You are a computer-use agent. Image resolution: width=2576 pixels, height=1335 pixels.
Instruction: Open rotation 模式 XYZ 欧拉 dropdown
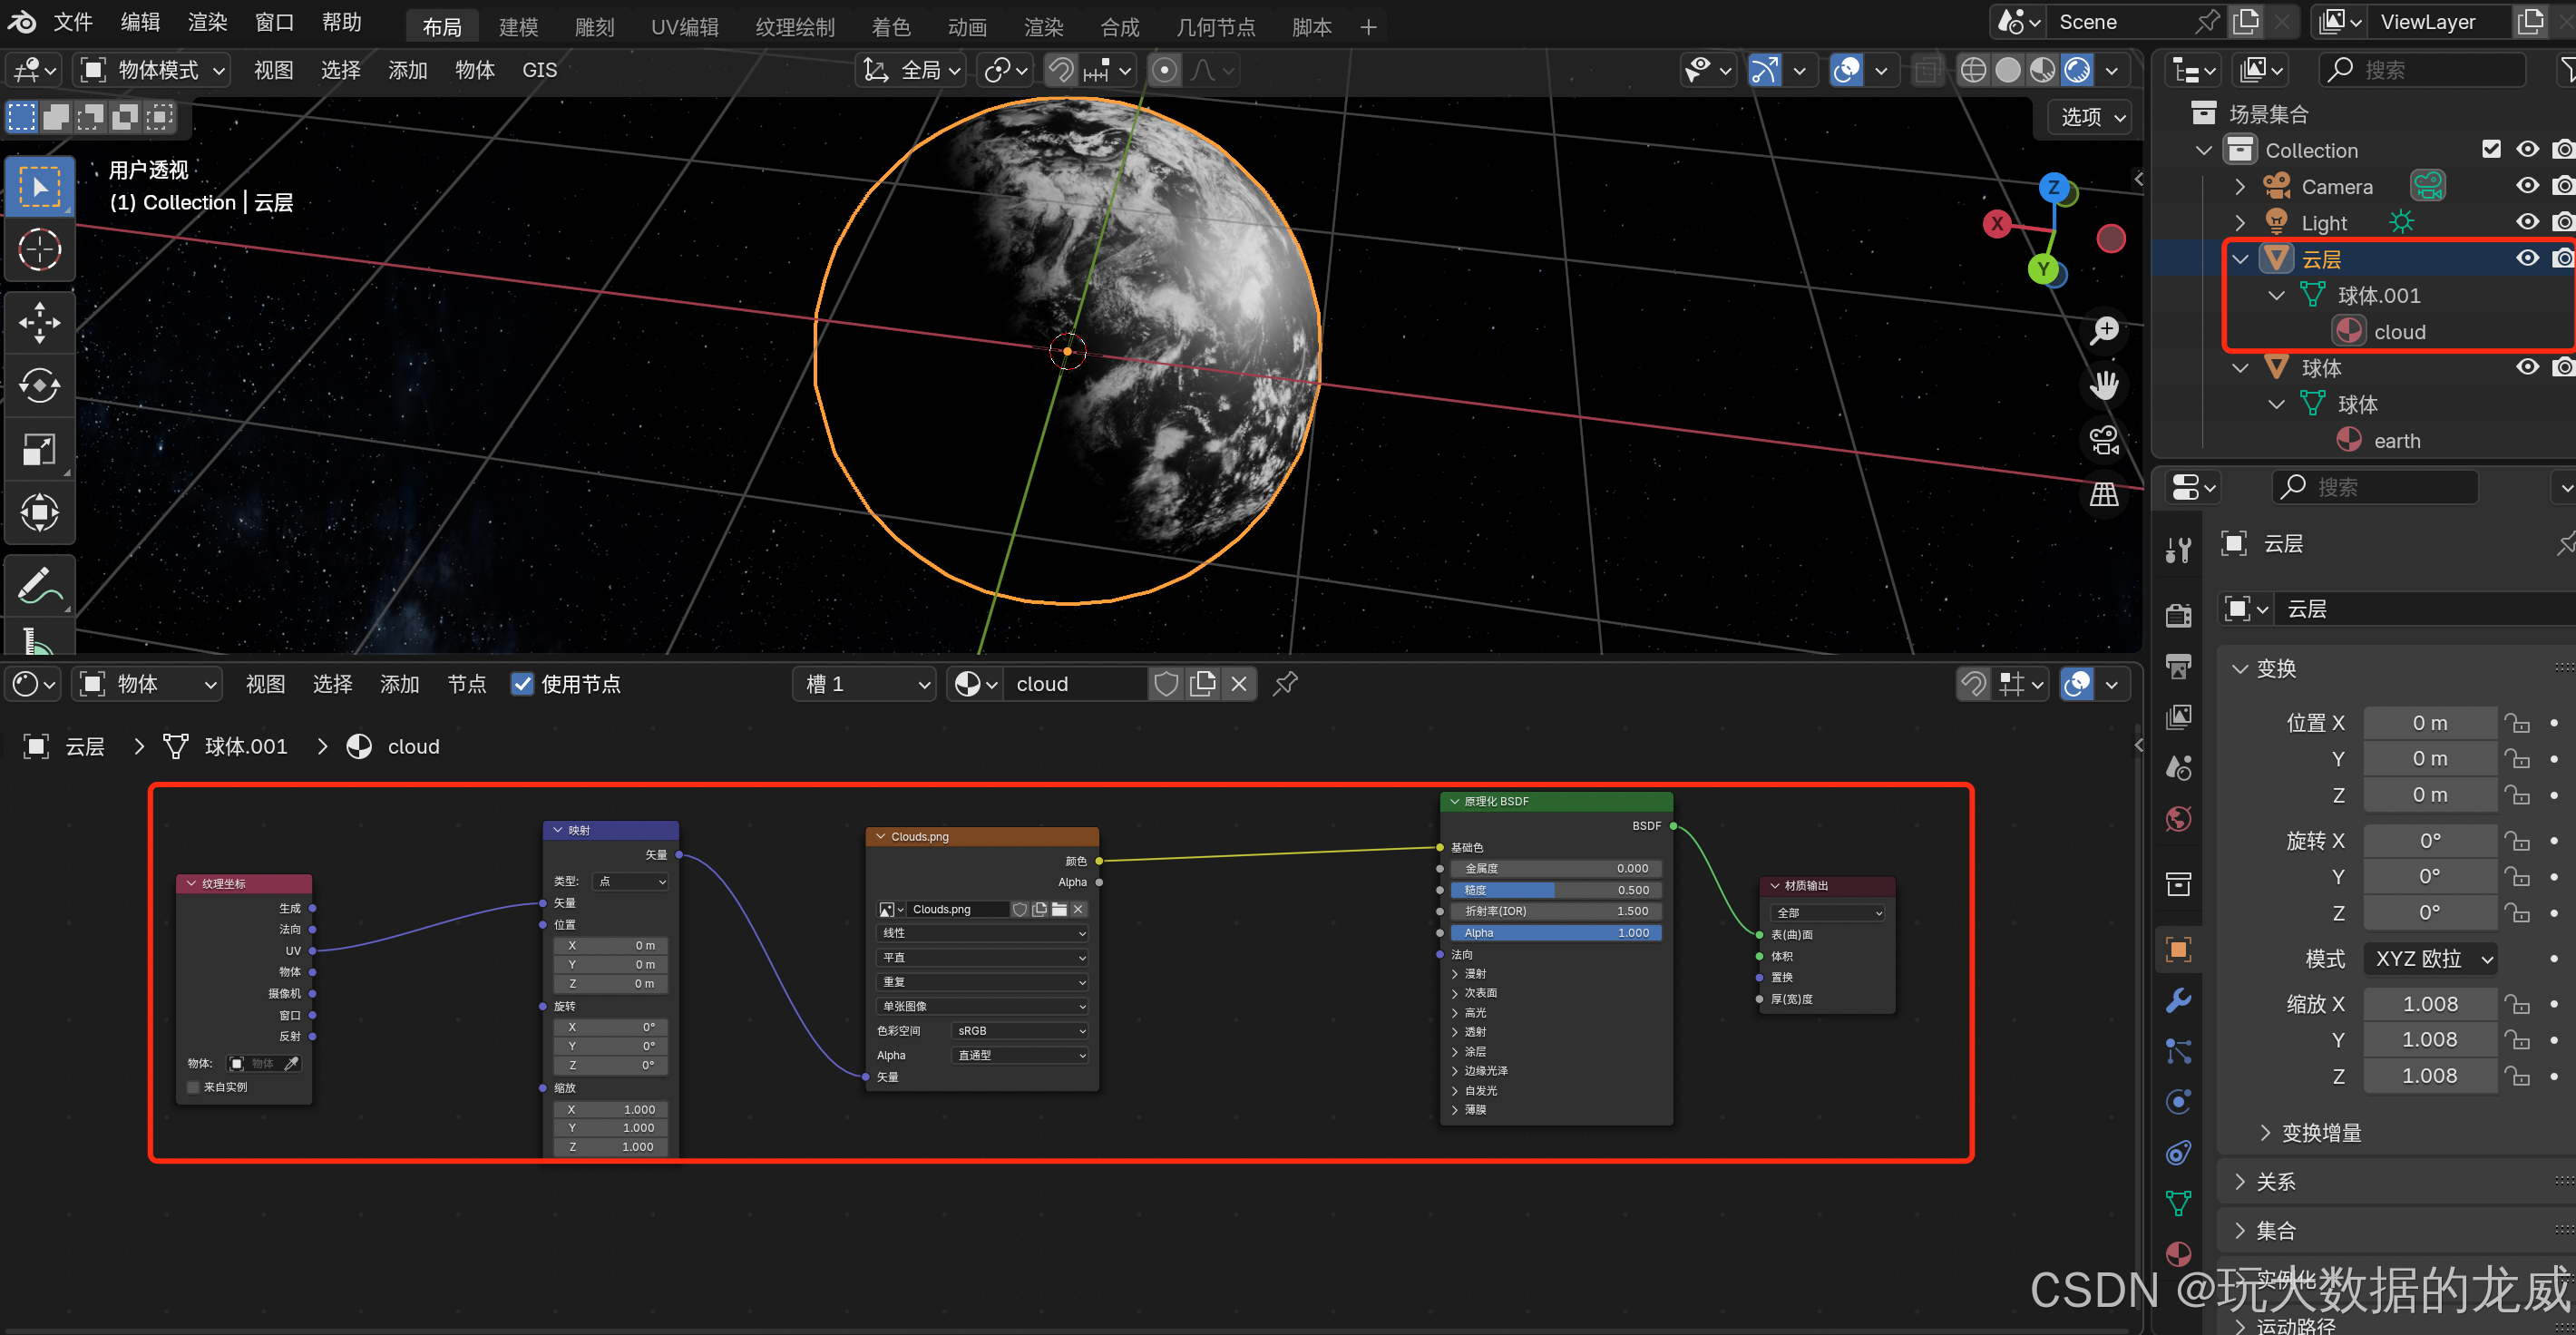(x=2431, y=959)
